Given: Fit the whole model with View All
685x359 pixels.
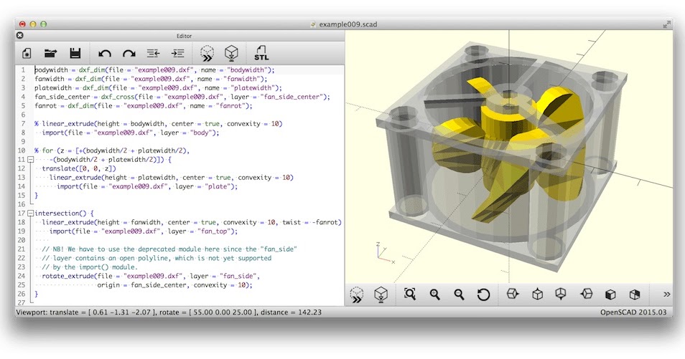Looking at the screenshot, I should 410,294.
